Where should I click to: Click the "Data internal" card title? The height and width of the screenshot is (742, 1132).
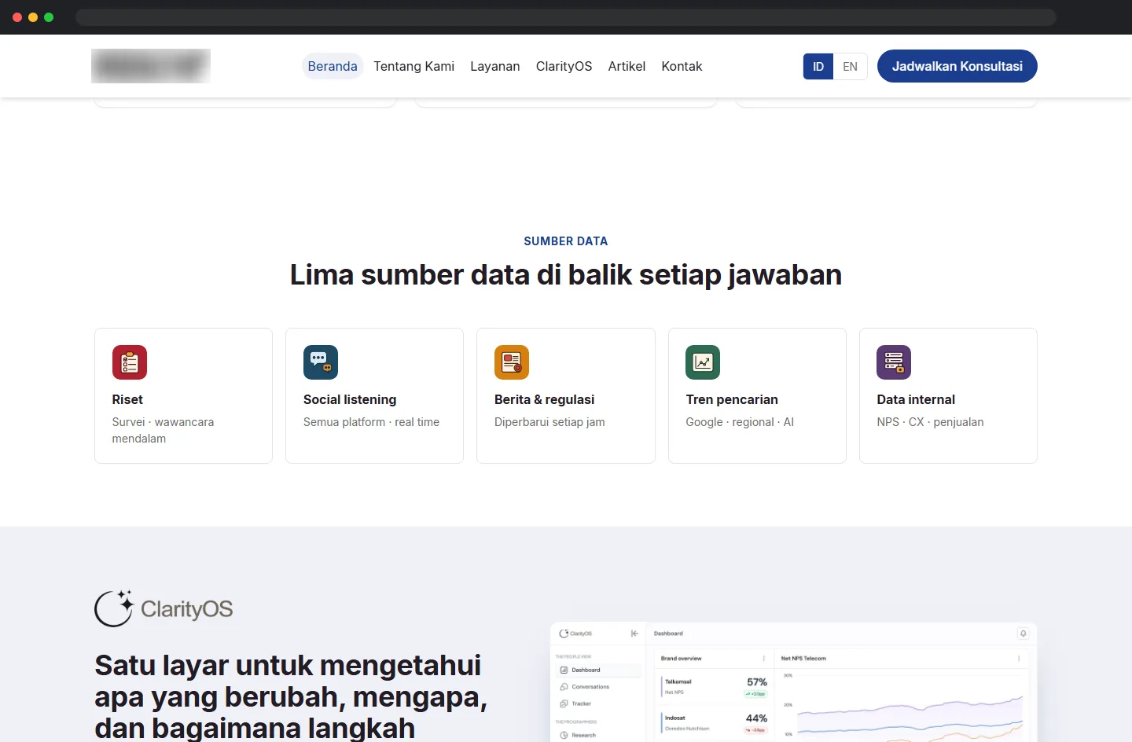click(916, 399)
